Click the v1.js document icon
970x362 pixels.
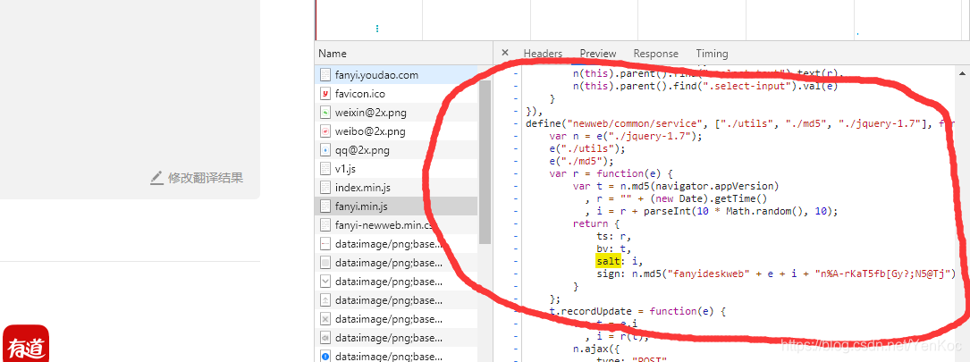point(325,169)
